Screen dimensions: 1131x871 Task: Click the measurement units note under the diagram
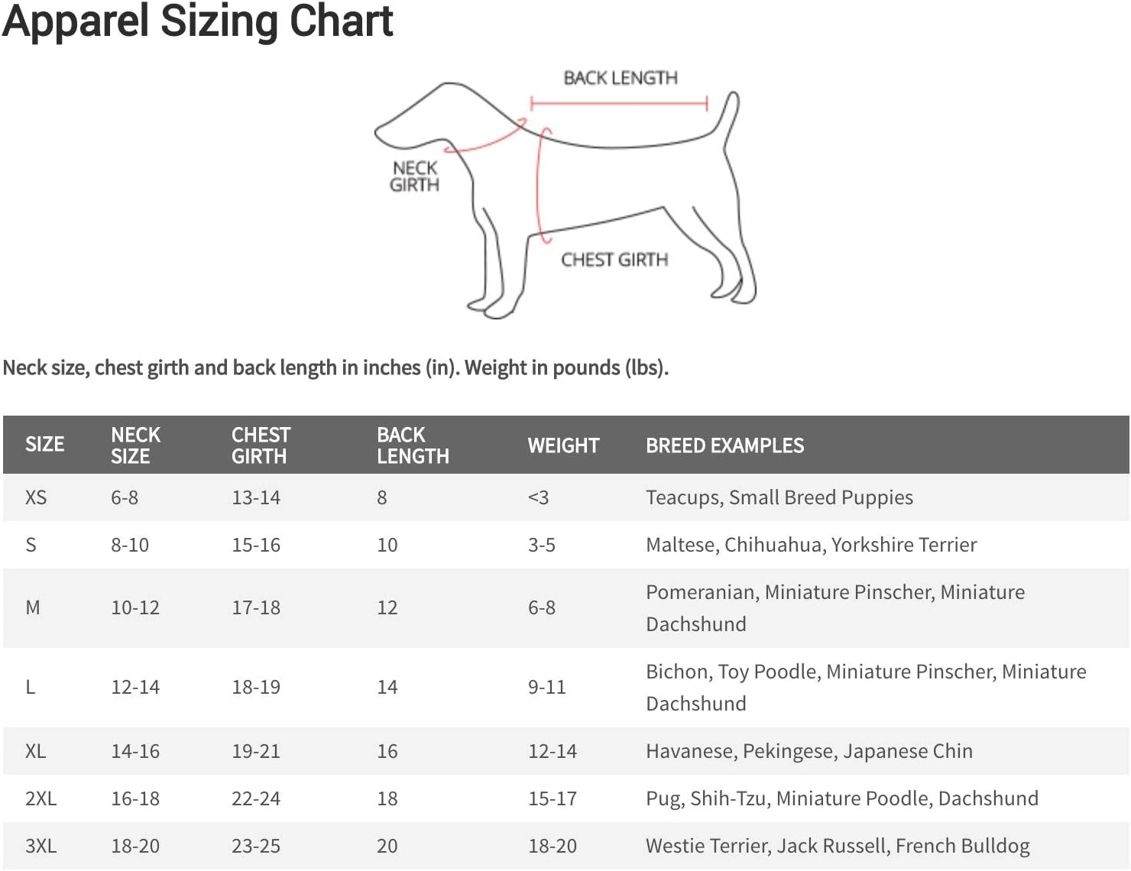pyautogui.click(x=335, y=368)
